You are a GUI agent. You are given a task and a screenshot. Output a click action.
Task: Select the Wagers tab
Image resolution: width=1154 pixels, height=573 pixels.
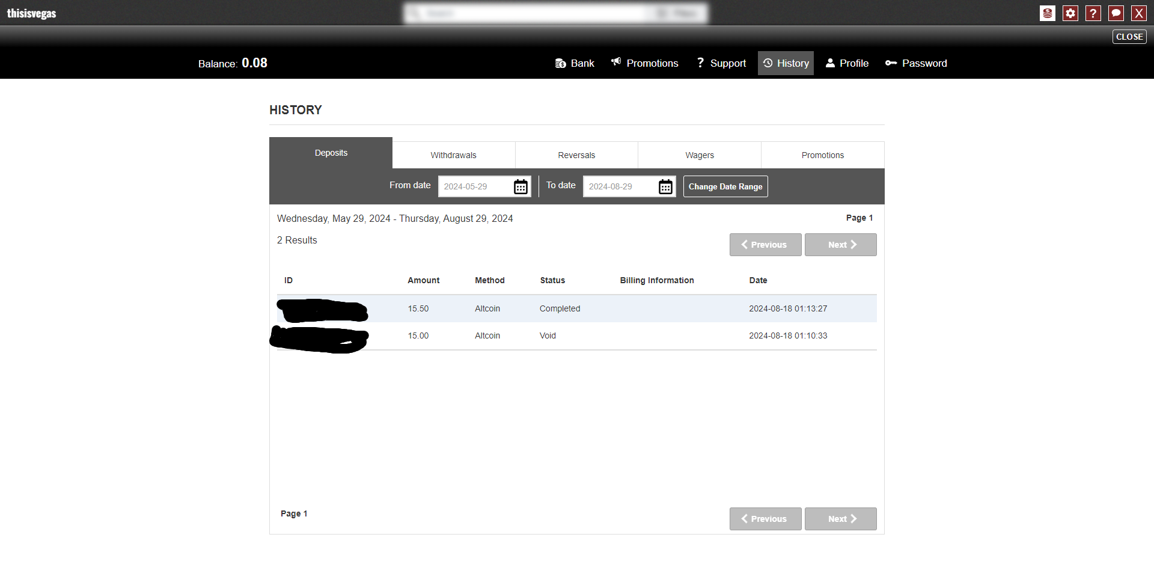pos(700,155)
